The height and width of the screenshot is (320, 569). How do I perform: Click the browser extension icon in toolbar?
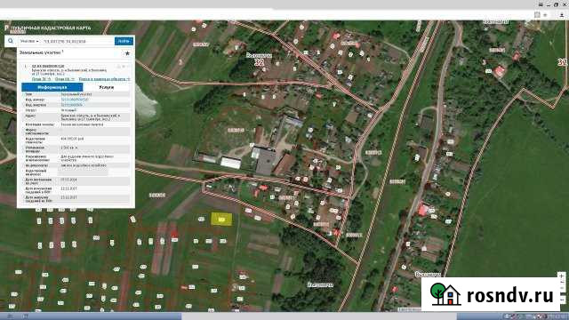click(x=537, y=15)
